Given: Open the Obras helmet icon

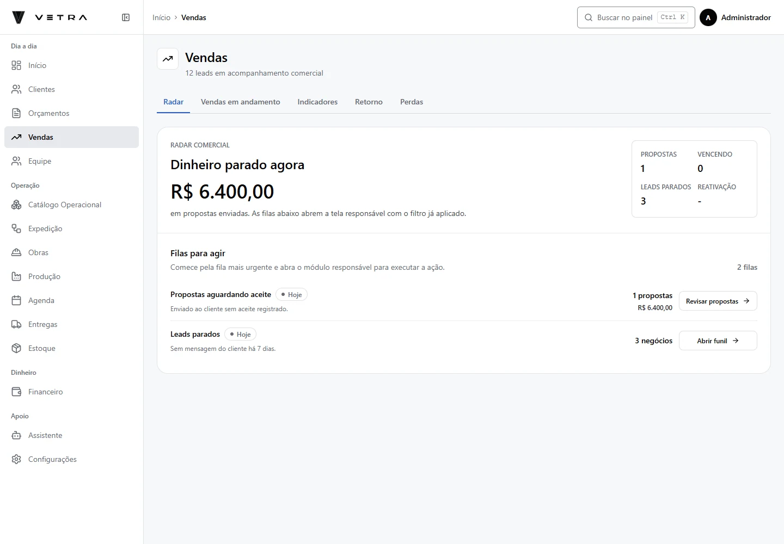Looking at the screenshot, I should [x=16, y=252].
